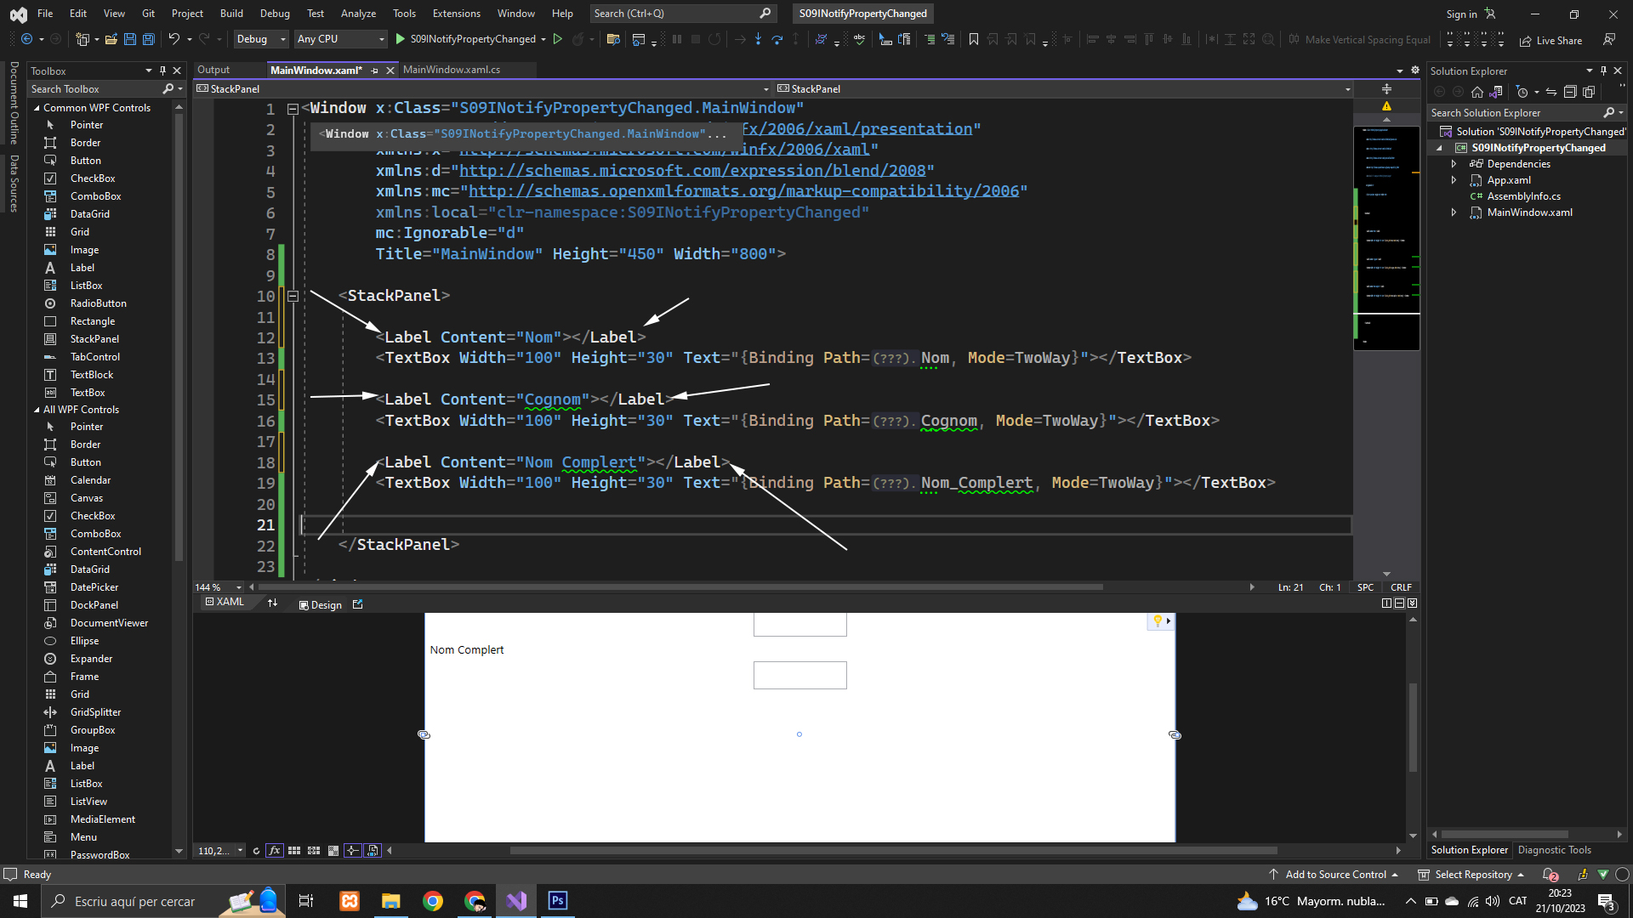The width and height of the screenshot is (1633, 918).
Task: Click the Open File folder icon
Action: (111, 39)
